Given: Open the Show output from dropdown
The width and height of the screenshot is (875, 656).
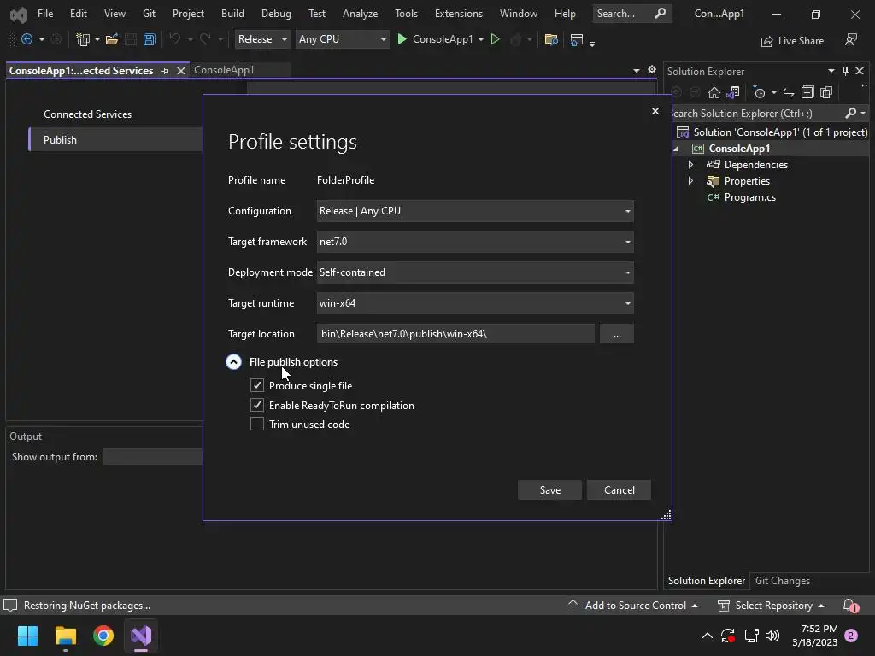Looking at the screenshot, I should (153, 456).
